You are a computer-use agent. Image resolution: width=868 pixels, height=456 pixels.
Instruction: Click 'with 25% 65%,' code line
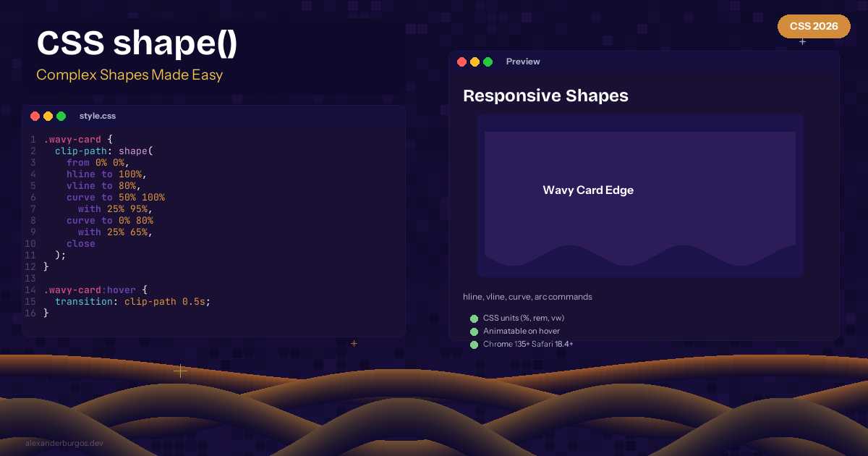[116, 232]
